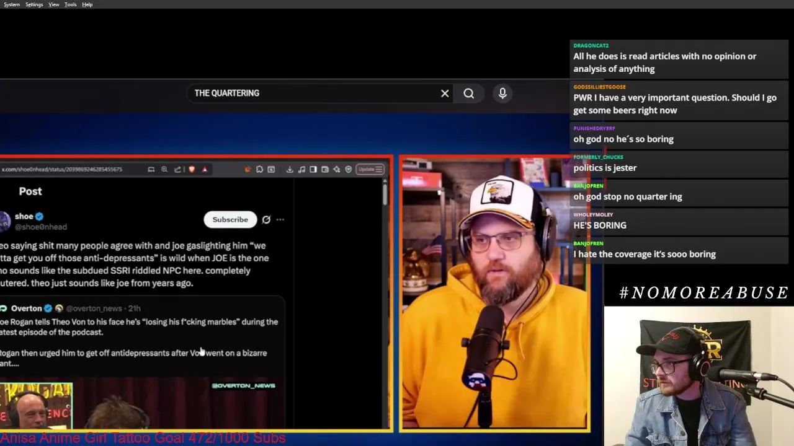Click the @OVERTON_NEWS video caption
Image resolution: width=794 pixels, height=446 pixels.
pyautogui.click(x=243, y=385)
